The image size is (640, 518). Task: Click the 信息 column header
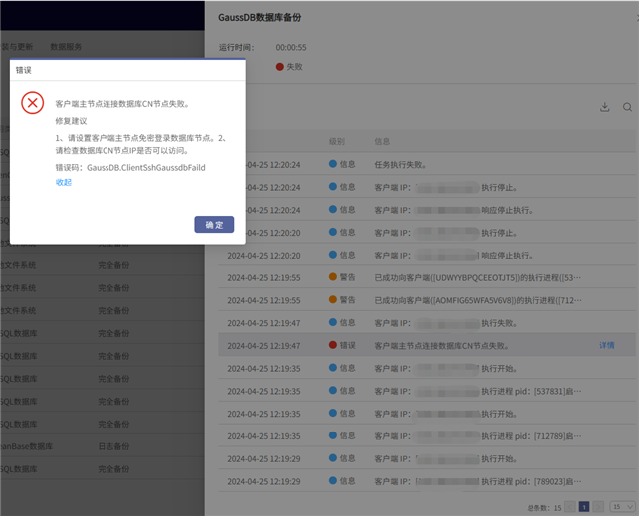tap(382, 141)
